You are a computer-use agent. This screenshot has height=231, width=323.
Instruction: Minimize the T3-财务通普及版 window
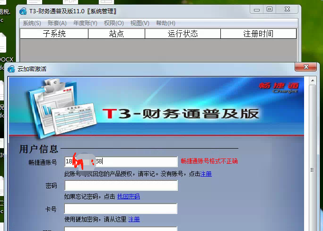(257, 9)
